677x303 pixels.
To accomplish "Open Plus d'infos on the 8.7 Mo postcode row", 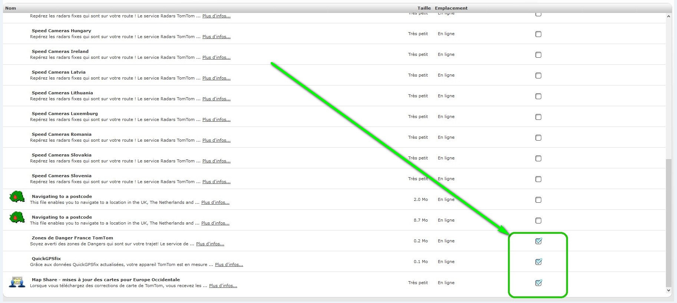I will [215, 223].
